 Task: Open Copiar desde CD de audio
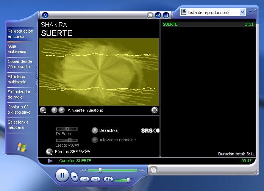tap(20, 64)
